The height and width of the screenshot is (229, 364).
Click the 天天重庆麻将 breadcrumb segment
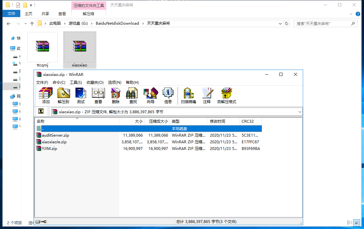tap(158, 23)
